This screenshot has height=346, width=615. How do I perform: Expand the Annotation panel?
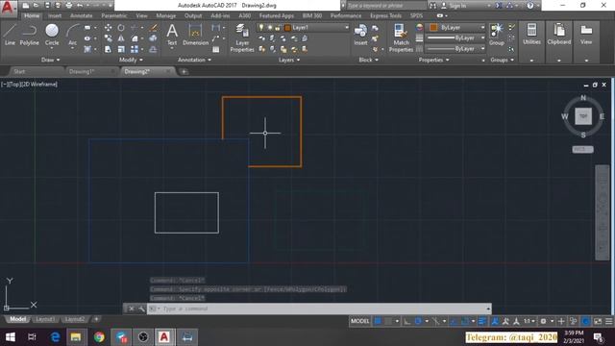click(194, 60)
